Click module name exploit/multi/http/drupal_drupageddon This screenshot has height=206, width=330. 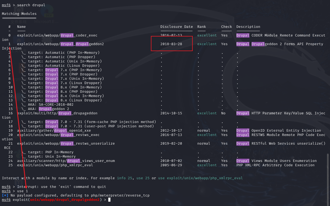click(x=57, y=113)
